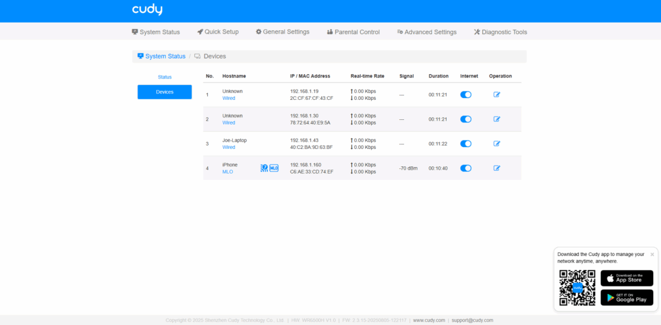The image size is (661, 325).
Task: Click the MLO badge icon on iPhone row
Action: pyautogui.click(x=274, y=168)
